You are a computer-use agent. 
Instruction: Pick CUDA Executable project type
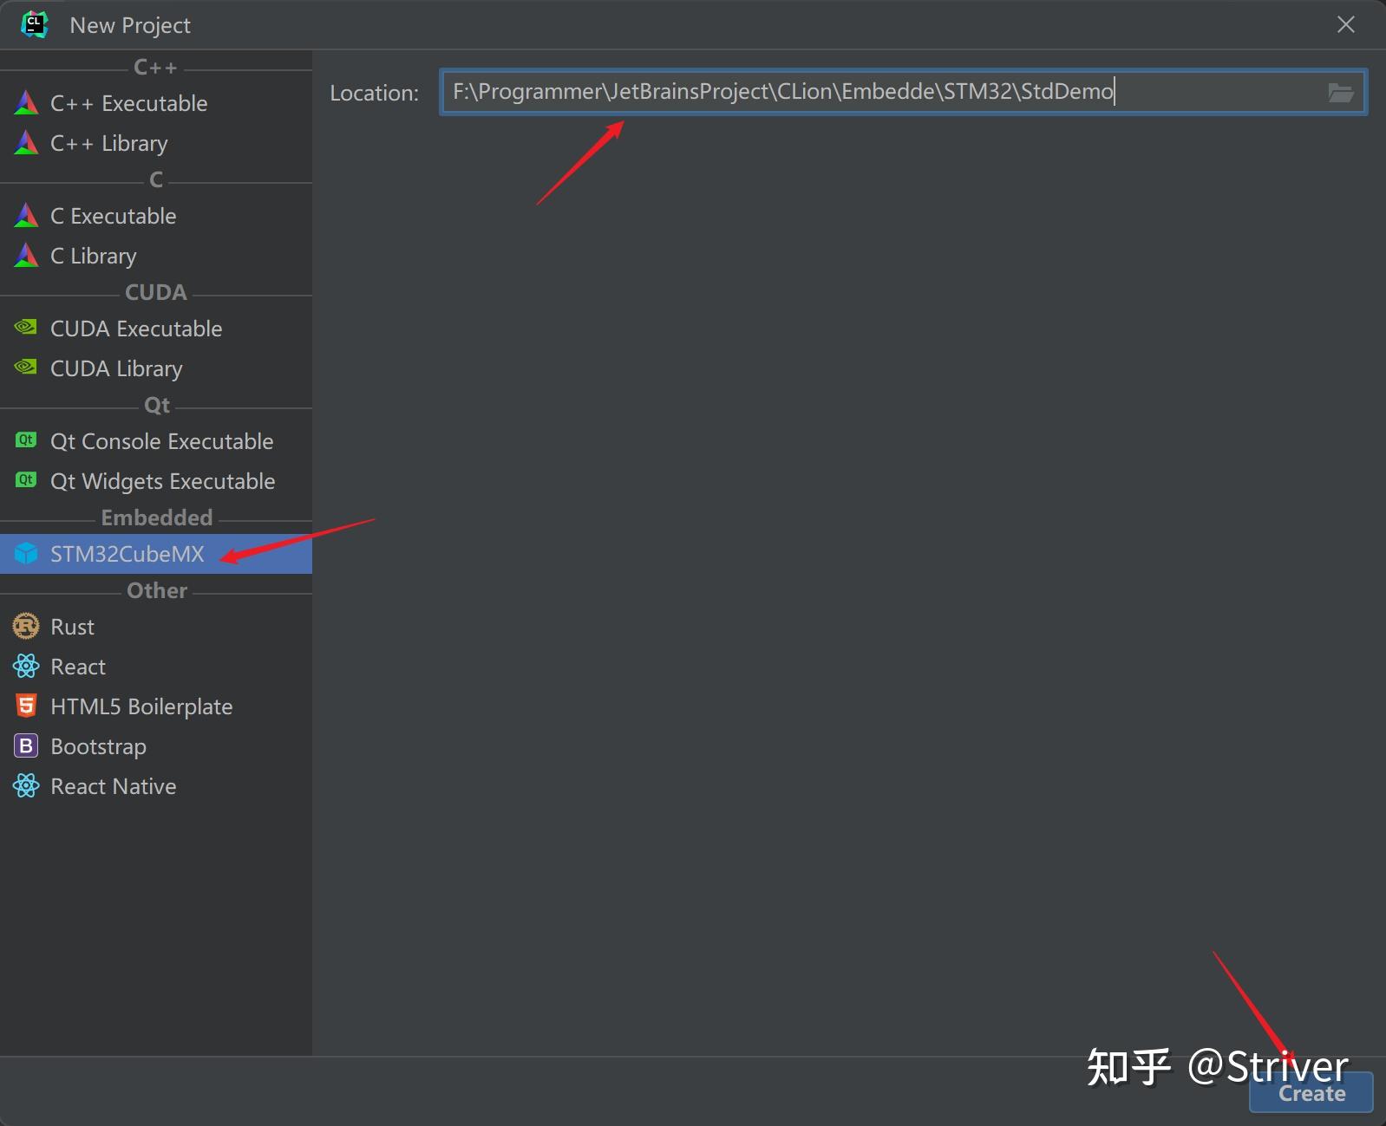coord(156,329)
